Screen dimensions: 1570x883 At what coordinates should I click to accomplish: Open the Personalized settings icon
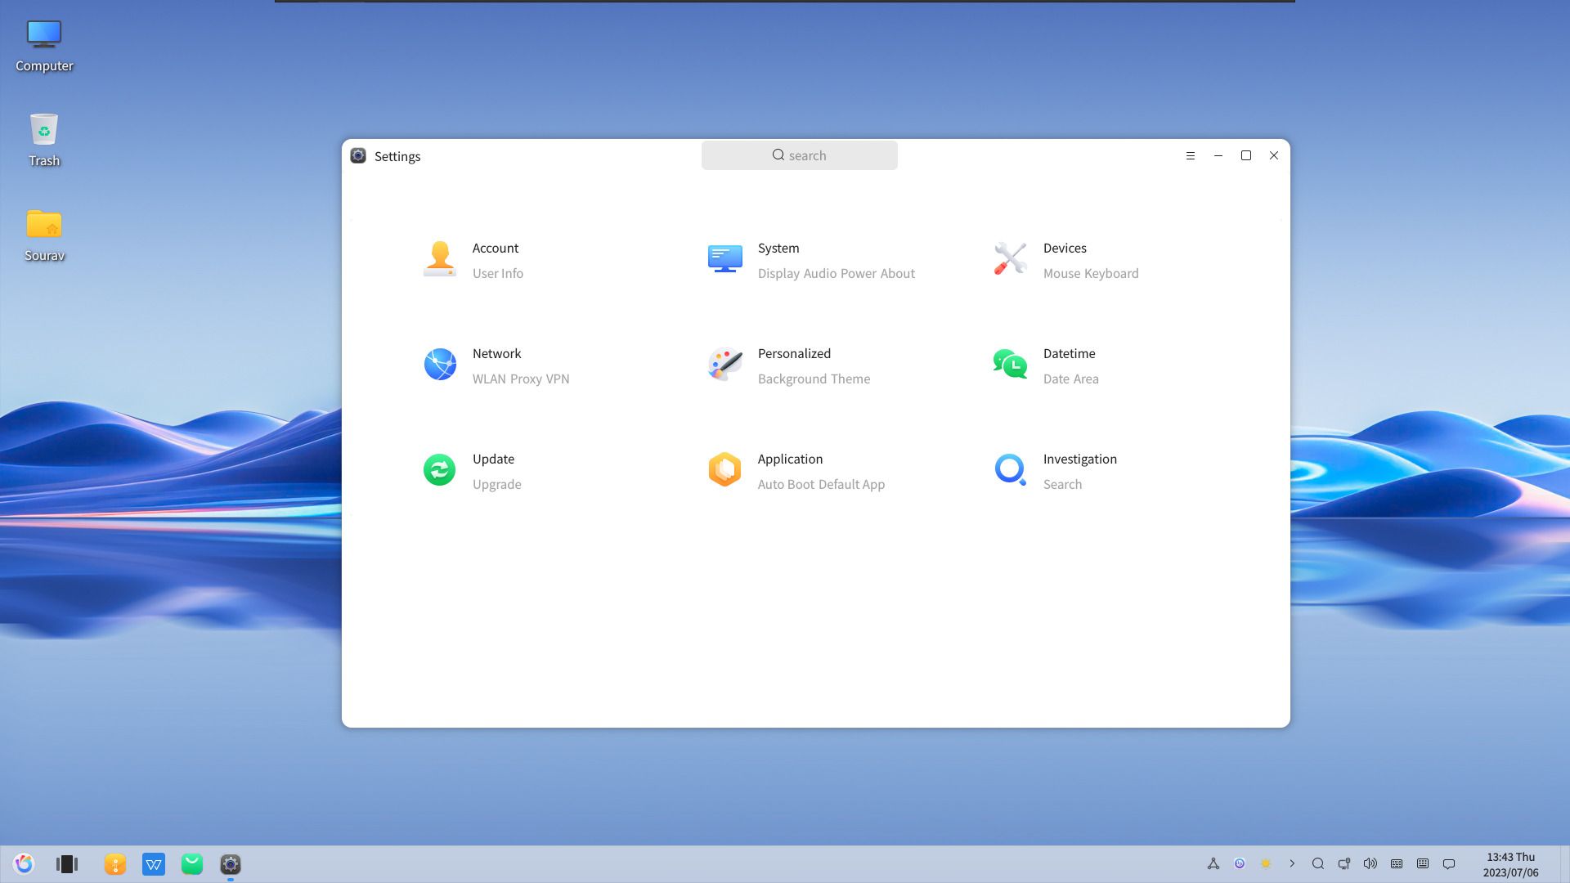[x=724, y=364]
